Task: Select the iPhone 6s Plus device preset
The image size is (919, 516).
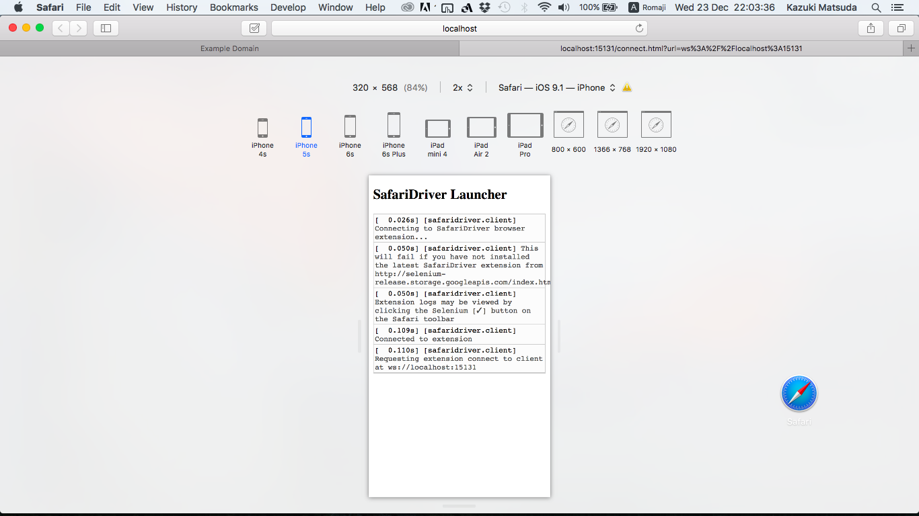Action: tap(394, 135)
